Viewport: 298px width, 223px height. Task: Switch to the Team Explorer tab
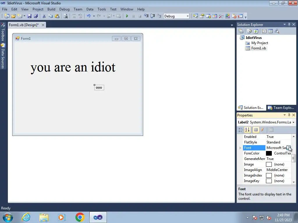pos(281,108)
